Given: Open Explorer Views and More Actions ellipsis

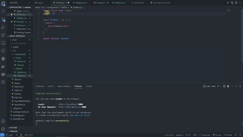Looking at the screenshot, I should (x=29, y=3).
